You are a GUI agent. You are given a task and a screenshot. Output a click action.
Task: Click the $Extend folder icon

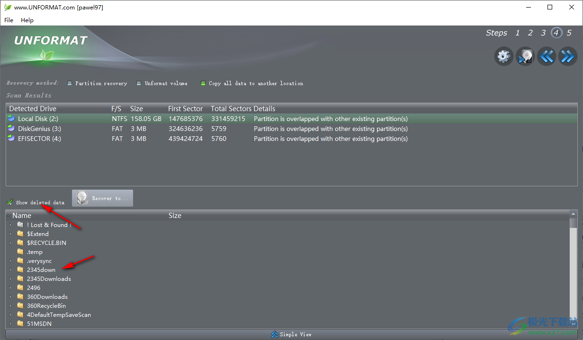click(x=20, y=234)
